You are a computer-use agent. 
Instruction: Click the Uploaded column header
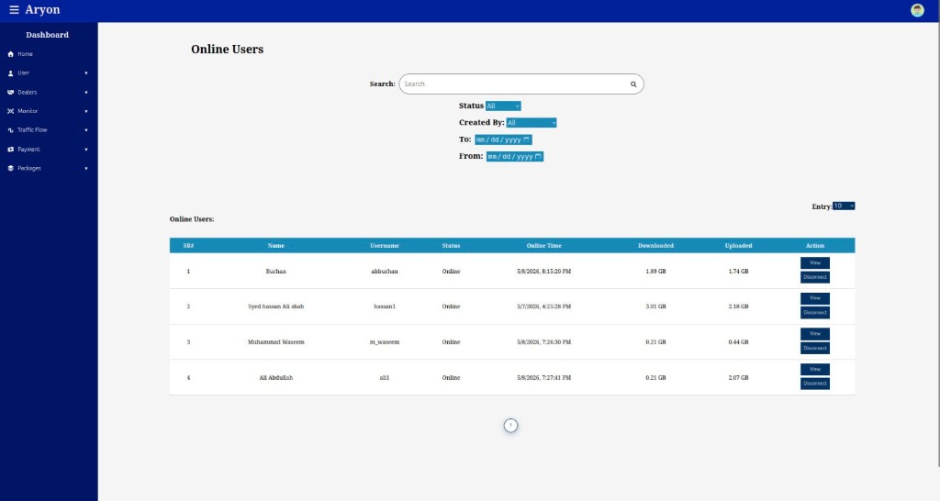pyautogui.click(x=738, y=246)
